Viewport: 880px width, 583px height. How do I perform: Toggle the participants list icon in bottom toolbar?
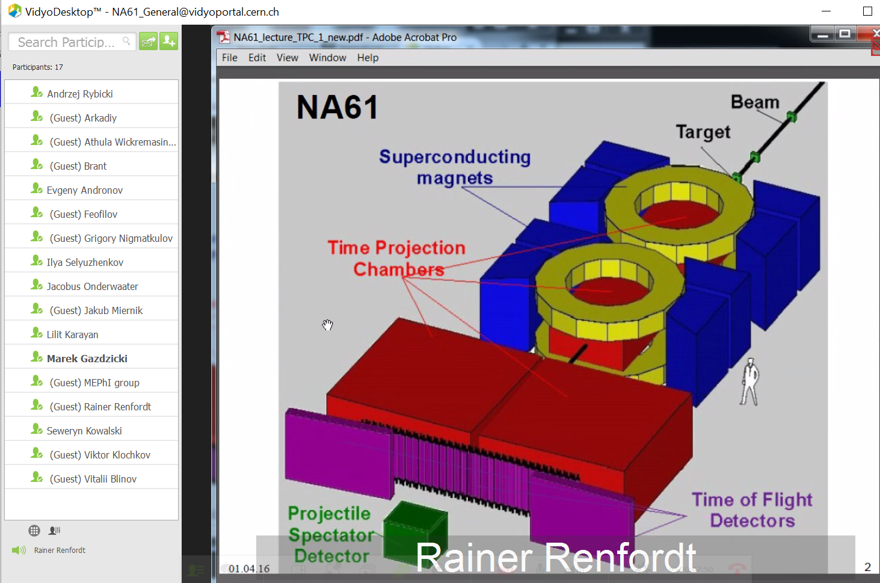point(195,570)
